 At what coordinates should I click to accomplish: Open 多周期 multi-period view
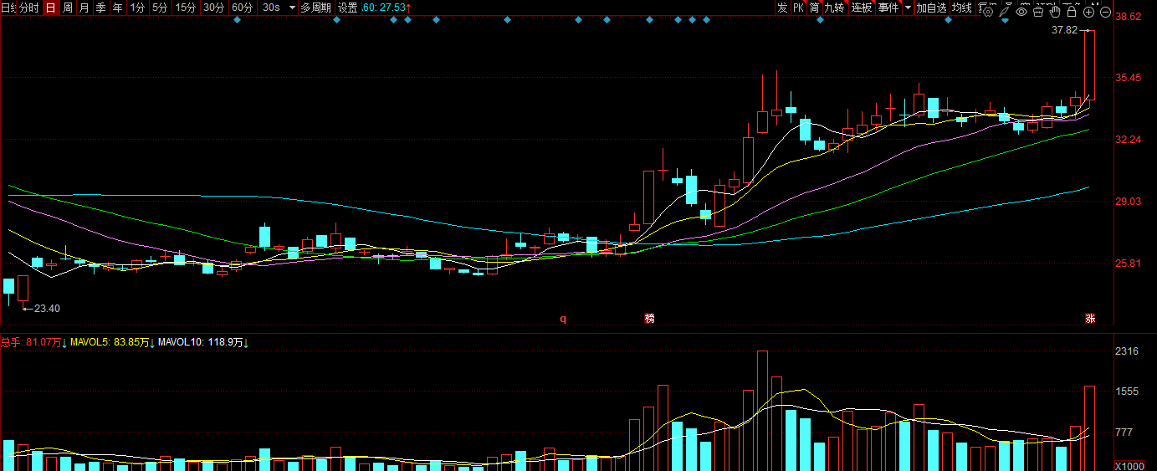316,8
